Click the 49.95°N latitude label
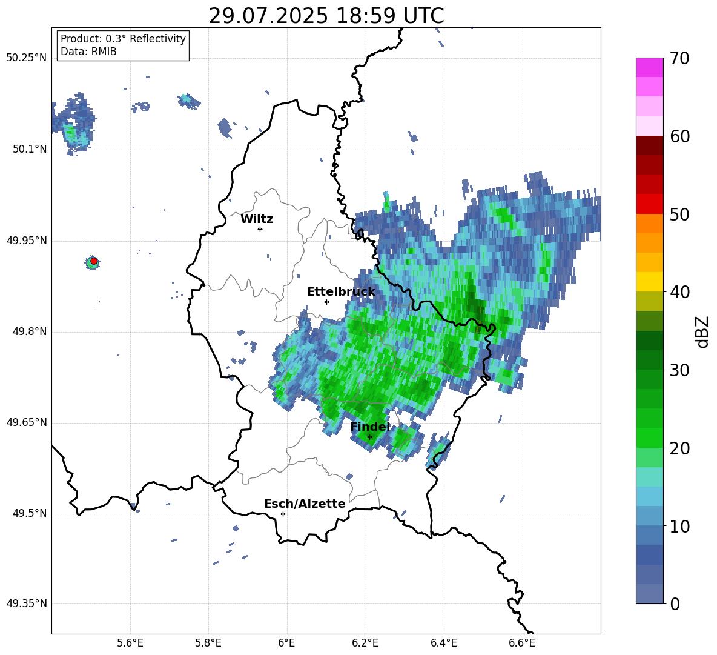This screenshot has height=655, width=717. point(27,241)
